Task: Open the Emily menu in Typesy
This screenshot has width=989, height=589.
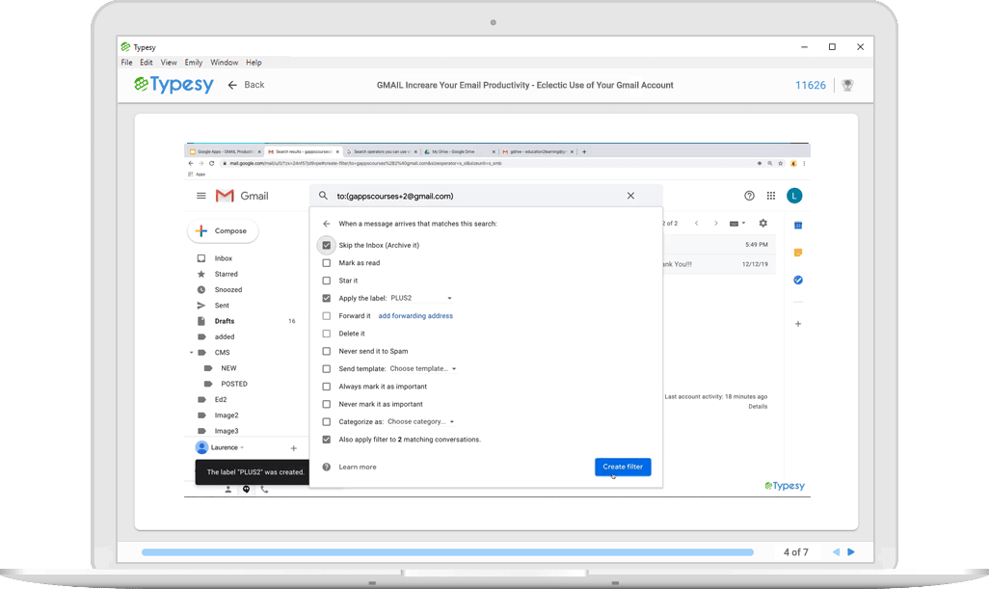Action: (x=194, y=63)
